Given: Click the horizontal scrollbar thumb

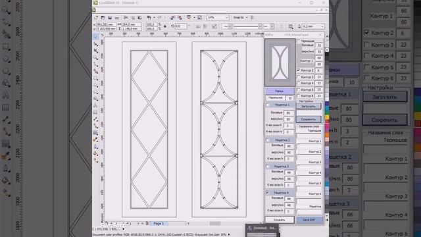Looking at the screenshot, I should pyautogui.click(x=215, y=224).
